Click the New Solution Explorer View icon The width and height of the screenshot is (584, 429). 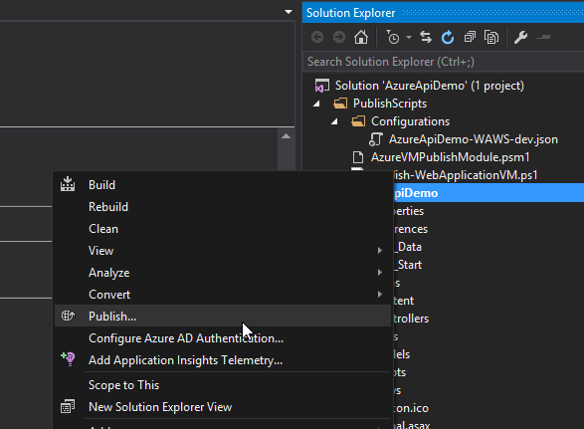(68, 407)
